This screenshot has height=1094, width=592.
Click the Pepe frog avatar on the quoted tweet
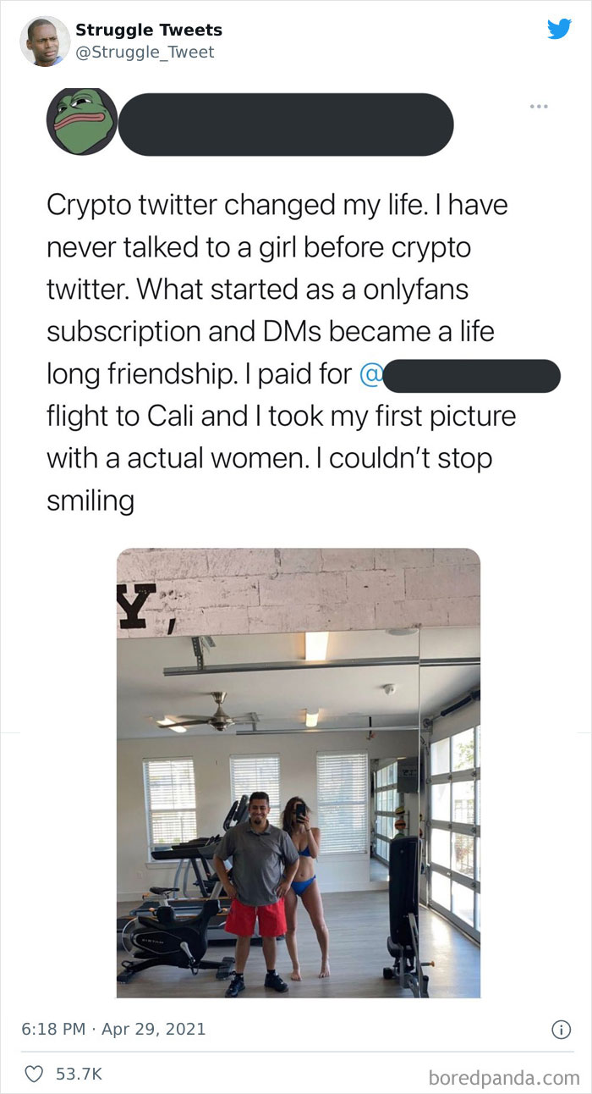(78, 121)
